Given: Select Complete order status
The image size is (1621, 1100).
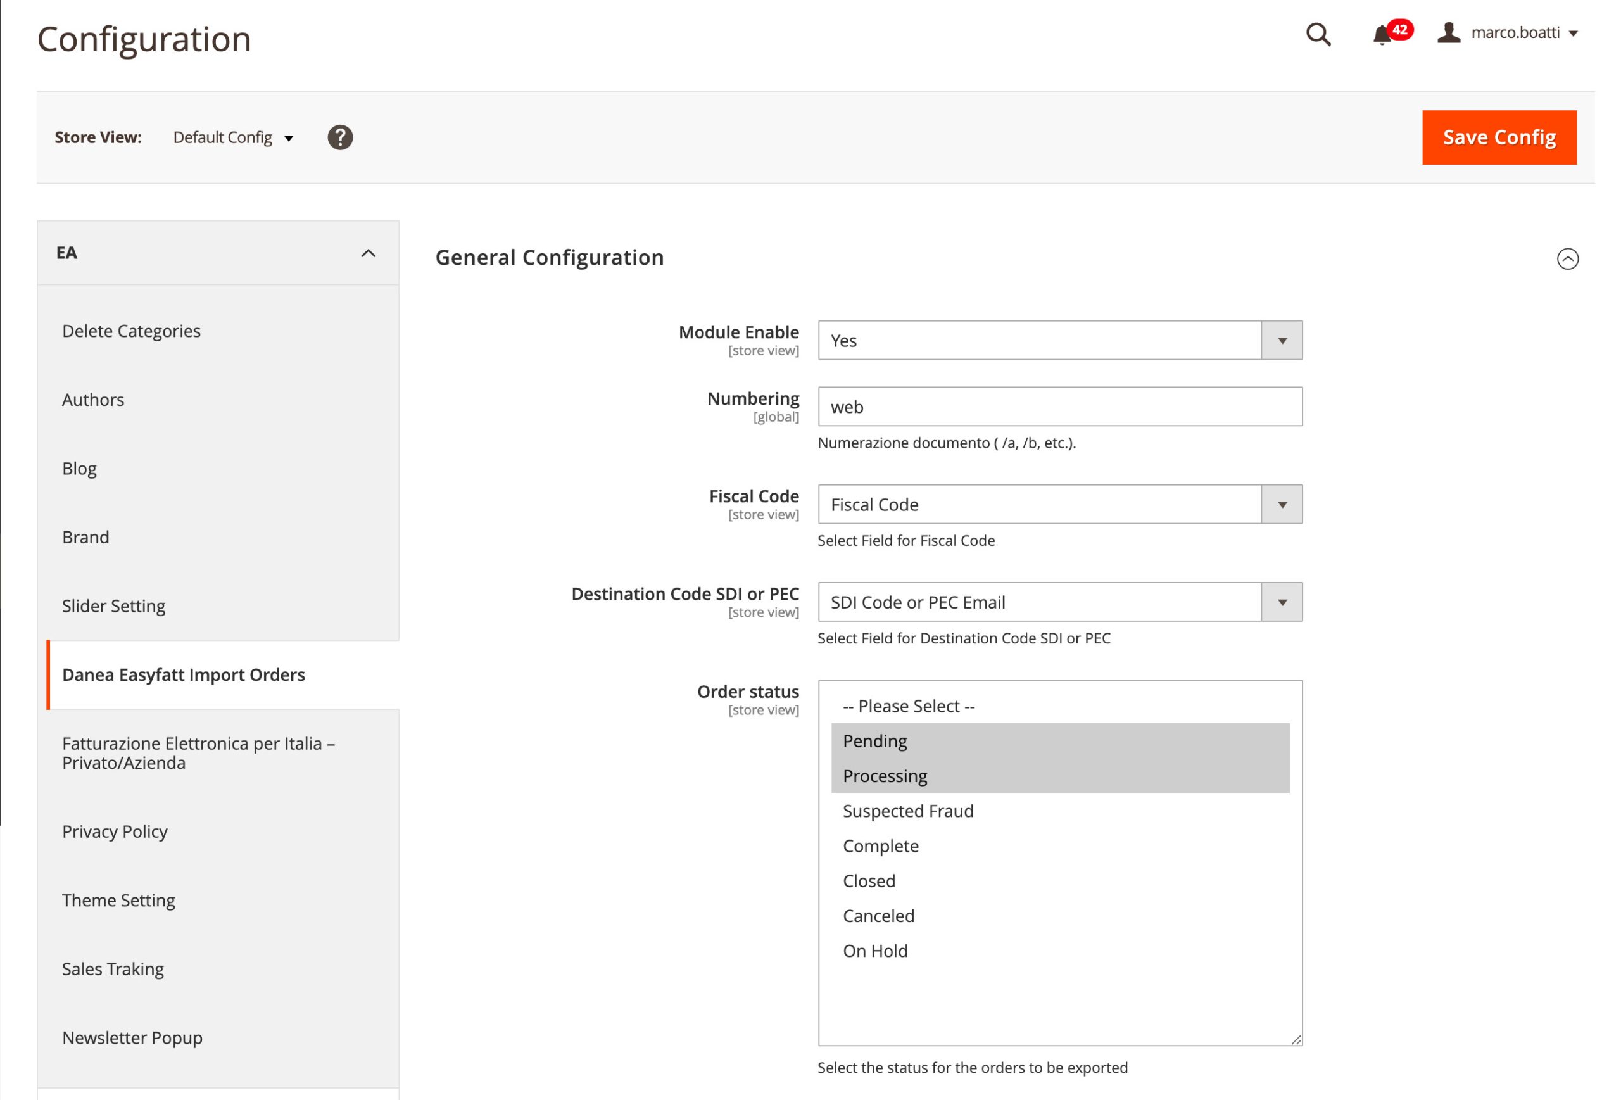Looking at the screenshot, I should click(x=1059, y=845).
